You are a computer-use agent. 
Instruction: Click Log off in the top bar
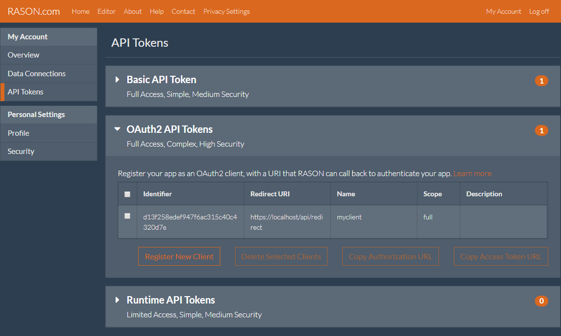539,11
